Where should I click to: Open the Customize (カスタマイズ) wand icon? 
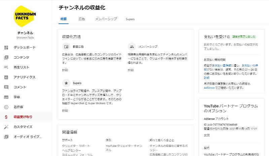(6, 127)
